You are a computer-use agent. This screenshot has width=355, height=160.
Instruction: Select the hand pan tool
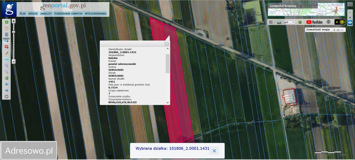pyautogui.click(x=6, y=28)
